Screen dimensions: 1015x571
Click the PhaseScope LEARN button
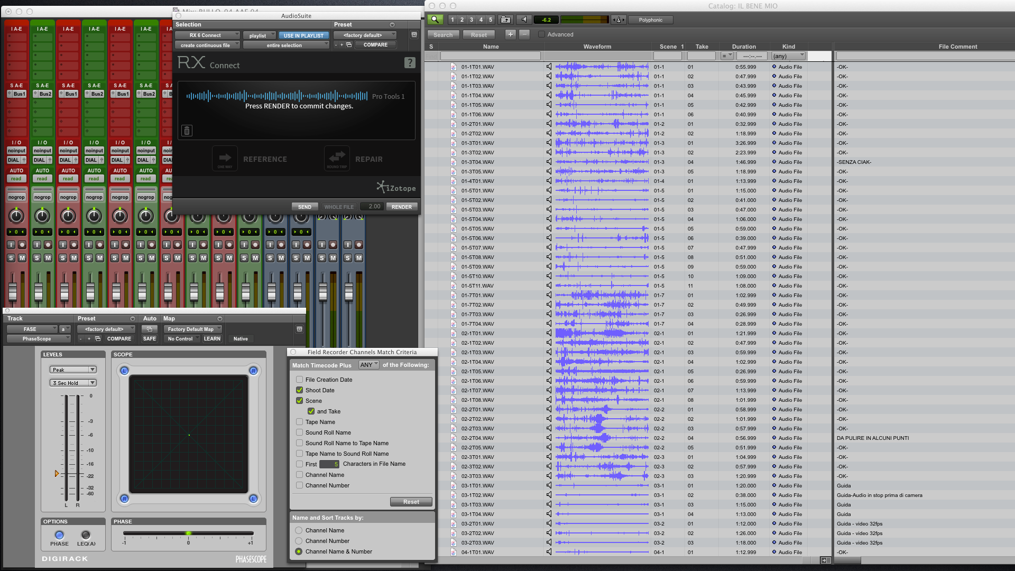(x=212, y=339)
